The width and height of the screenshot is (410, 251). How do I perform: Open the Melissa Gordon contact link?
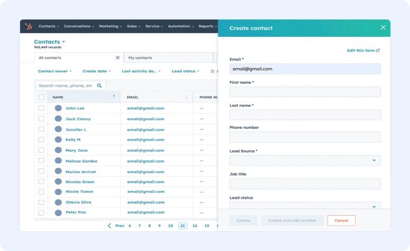(x=81, y=161)
